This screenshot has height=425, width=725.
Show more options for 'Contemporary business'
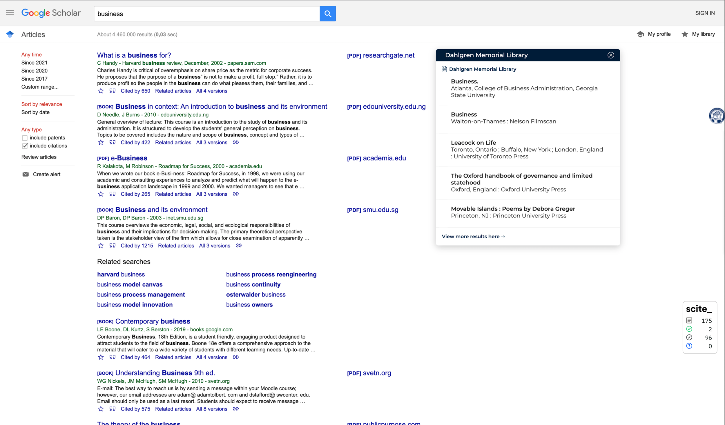[x=236, y=357]
